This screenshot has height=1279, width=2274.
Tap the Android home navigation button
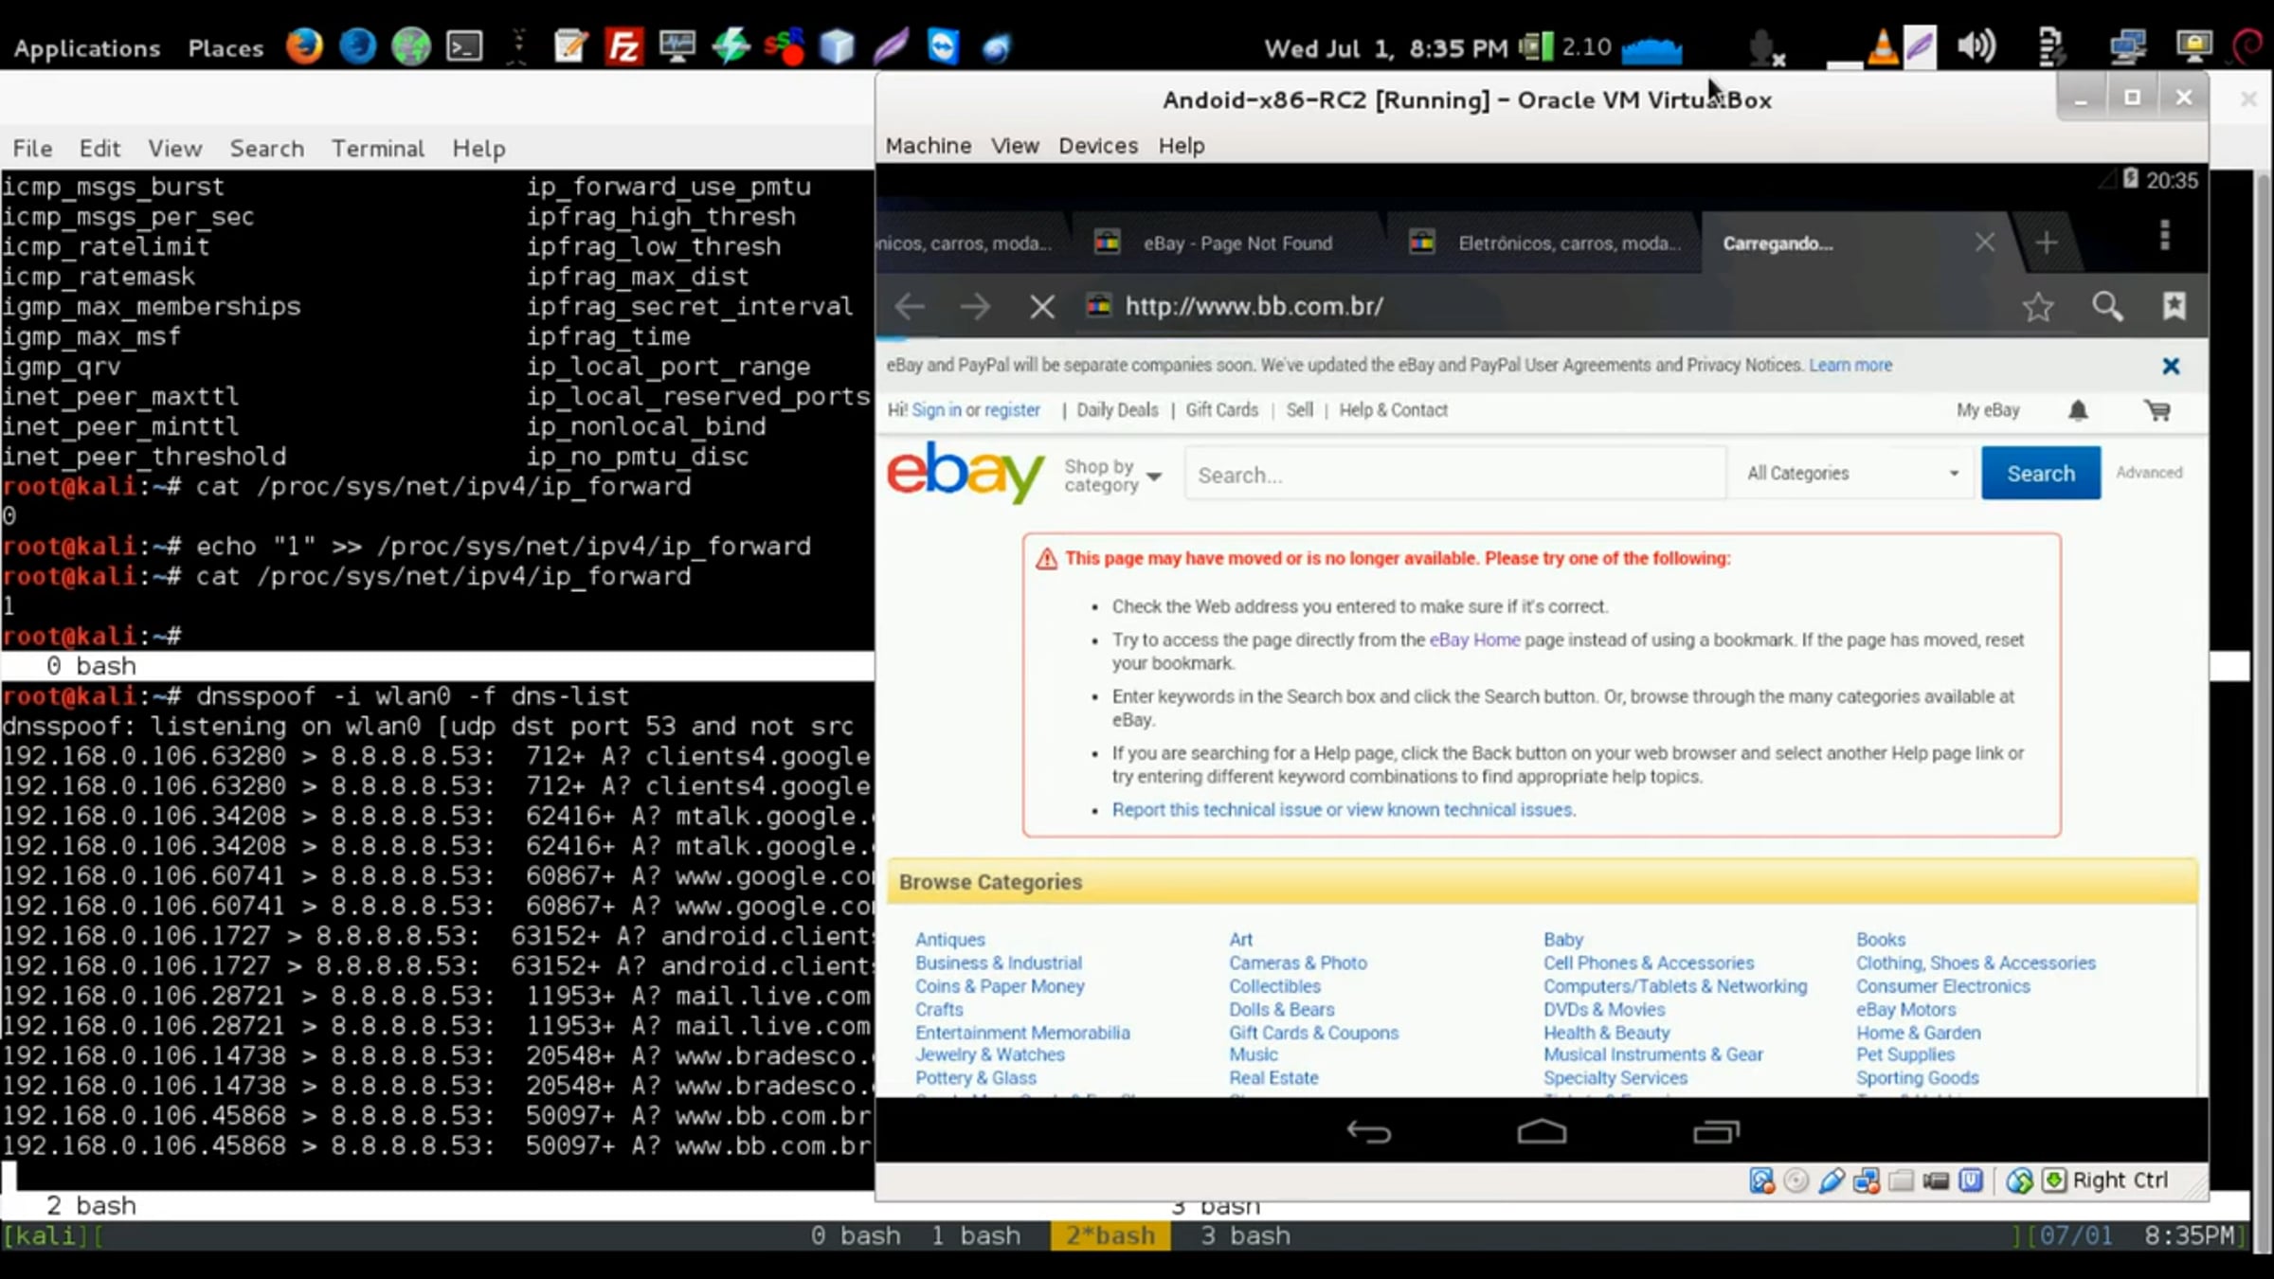tap(1542, 1131)
